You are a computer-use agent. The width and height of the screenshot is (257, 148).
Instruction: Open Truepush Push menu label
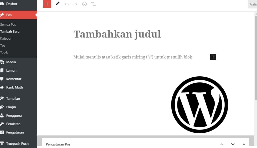click(x=17, y=143)
